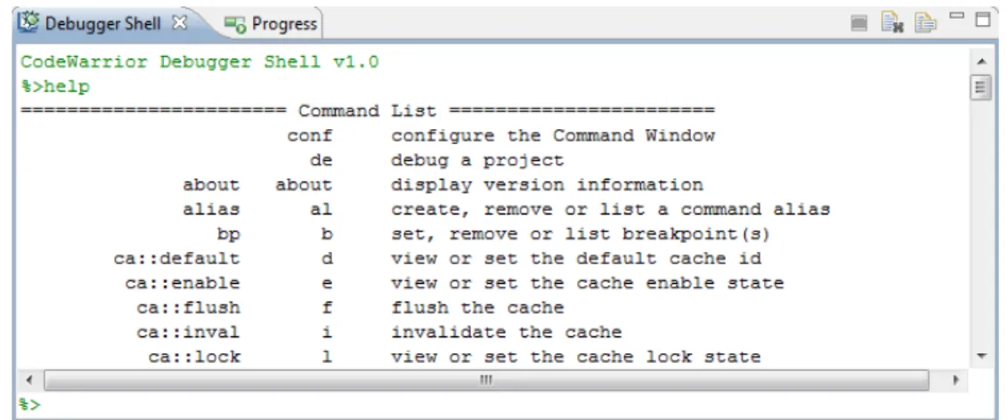Click the horizontal scrollbar left arrow
This screenshot has height=420, width=1008.
pyautogui.click(x=28, y=380)
